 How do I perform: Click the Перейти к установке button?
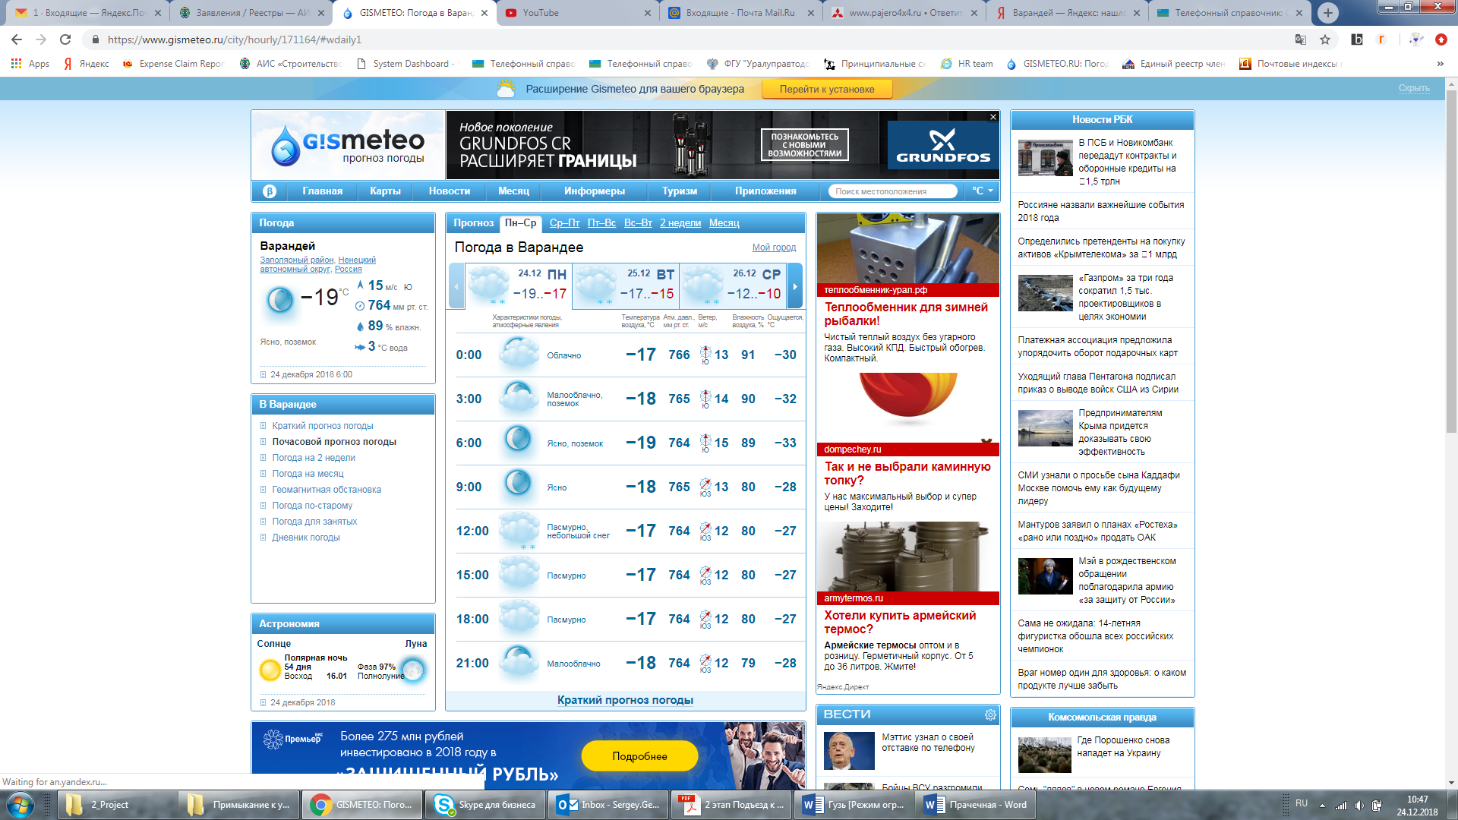[826, 89]
